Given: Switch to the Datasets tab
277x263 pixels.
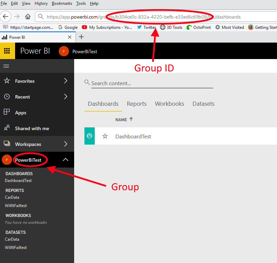Looking at the screenshot, I should point(204,104).
